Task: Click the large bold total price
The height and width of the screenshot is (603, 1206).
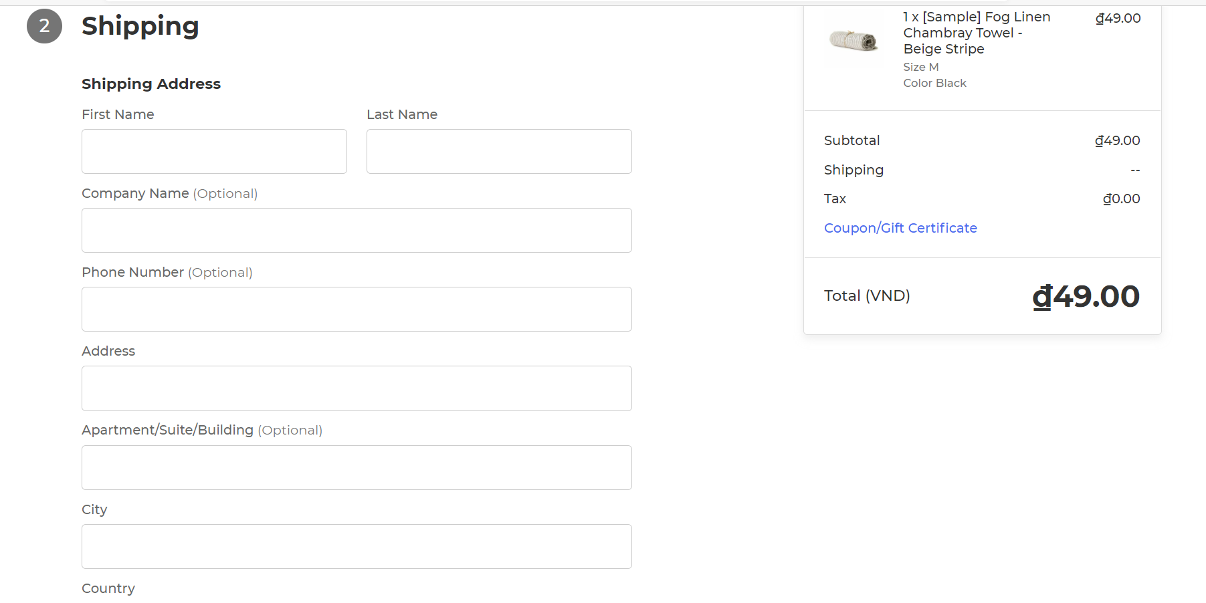Action: pyautogui.click(x=1086, y=296)
